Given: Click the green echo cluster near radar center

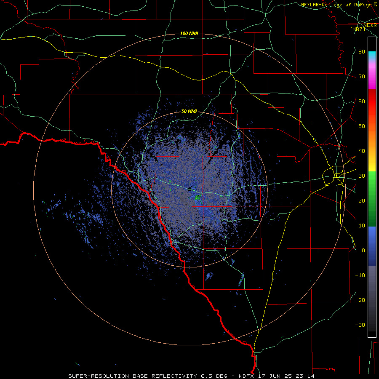Looking at the screenshot, I should (198, 197).
